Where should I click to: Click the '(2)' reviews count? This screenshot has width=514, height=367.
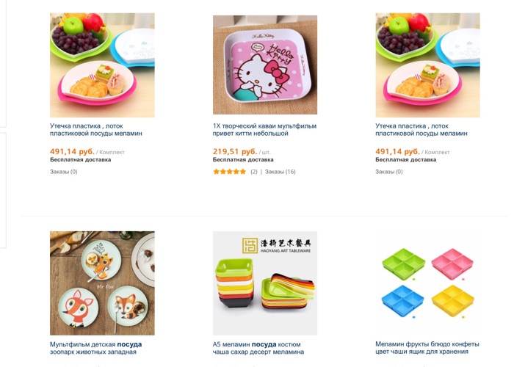point(254,172)
